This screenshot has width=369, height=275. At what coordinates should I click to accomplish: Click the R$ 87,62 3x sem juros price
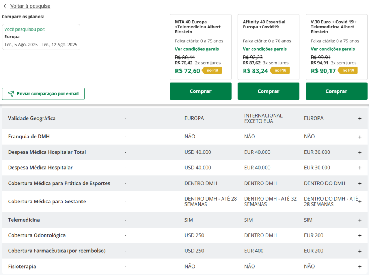click(x=266, y=63)
